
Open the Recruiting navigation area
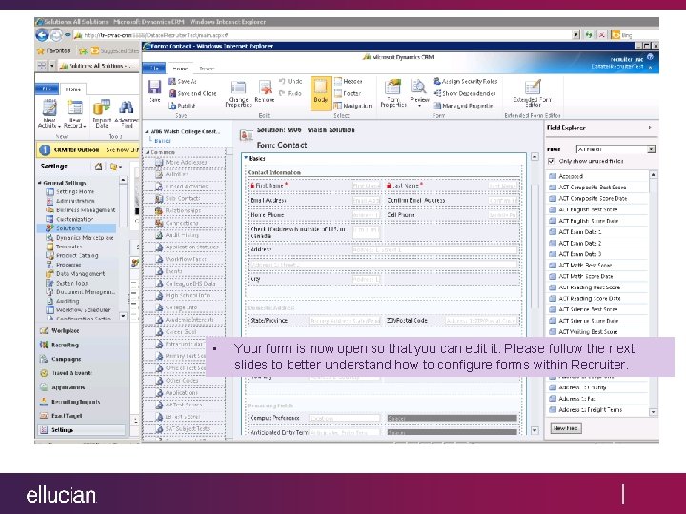[x=65, y=345]
